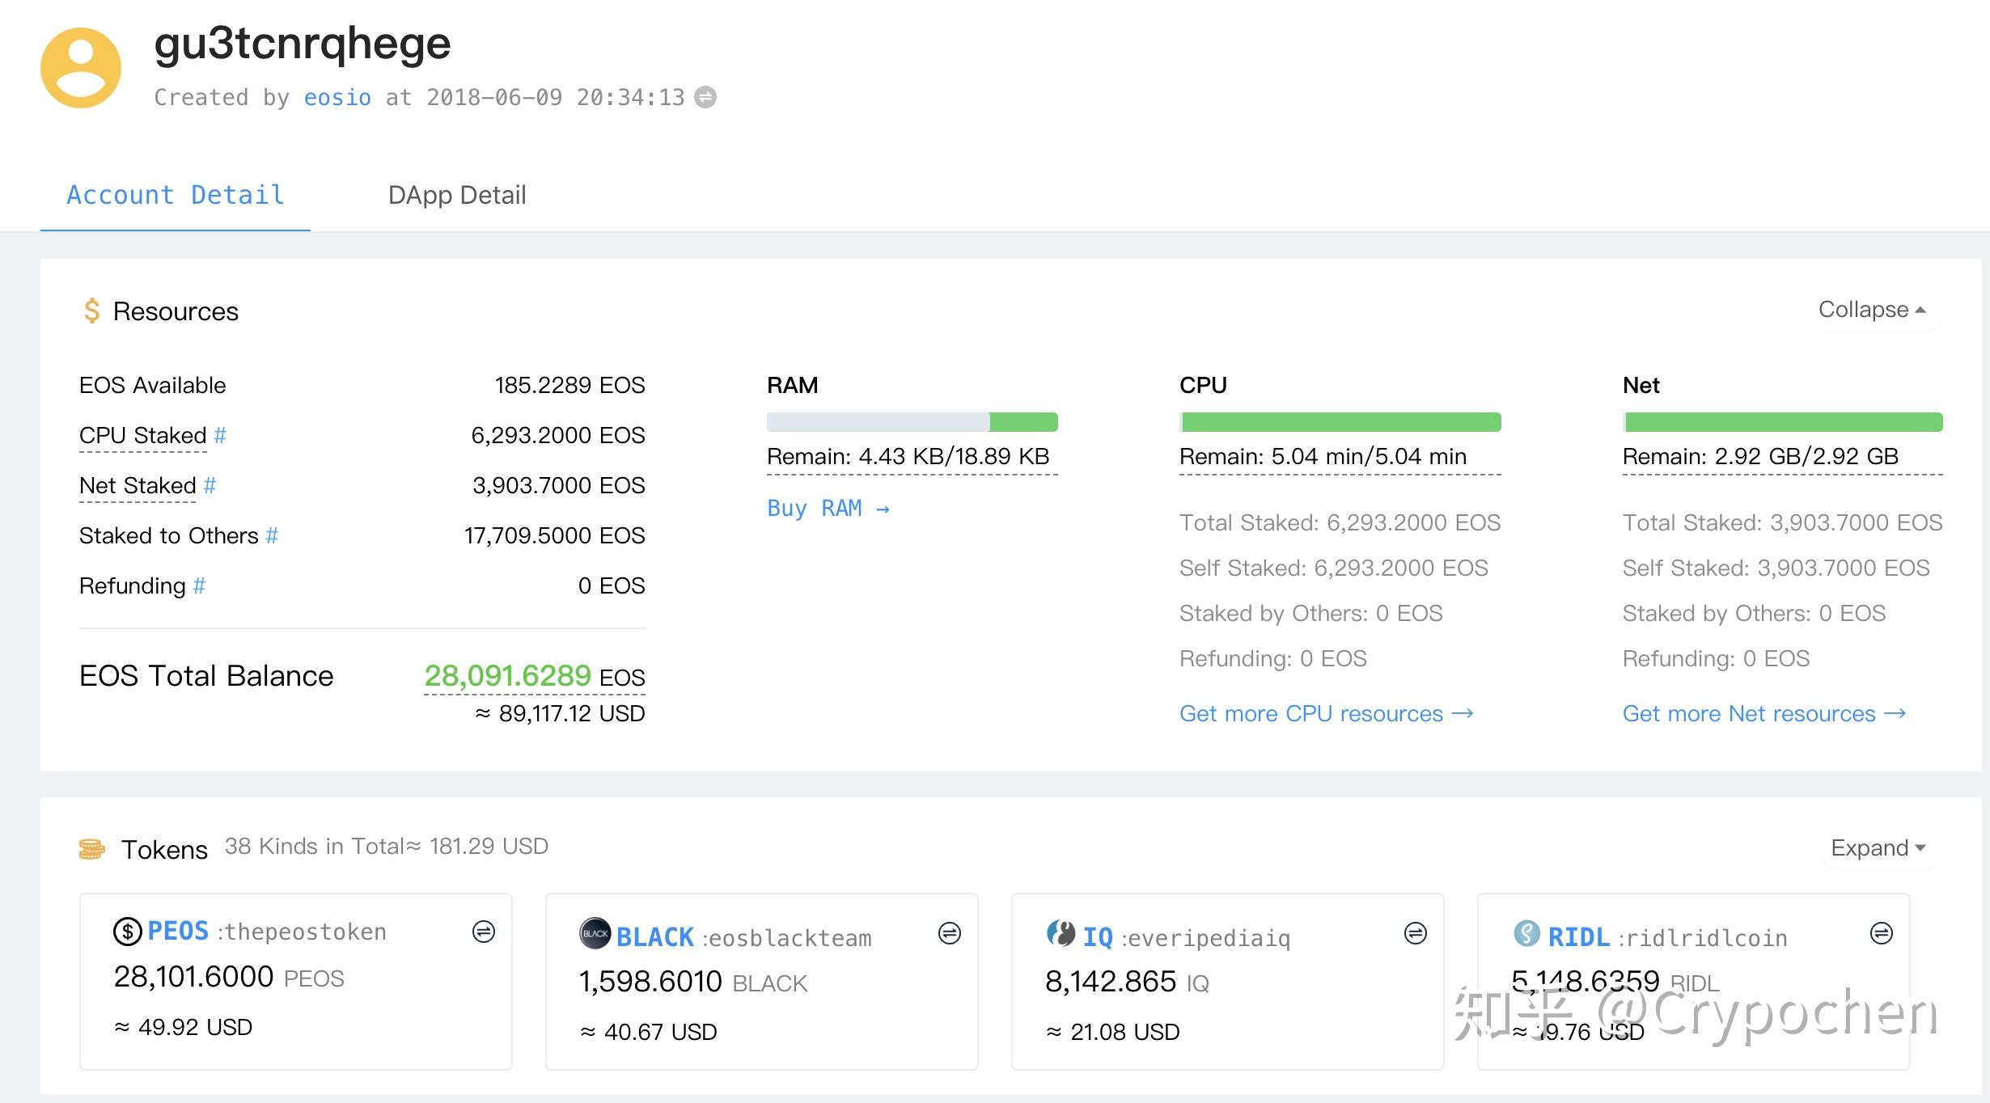Viewport: 1990px width, 1103px height.
Task: Click the hash icon next to CPU Staked
Action: click(220, 435)
